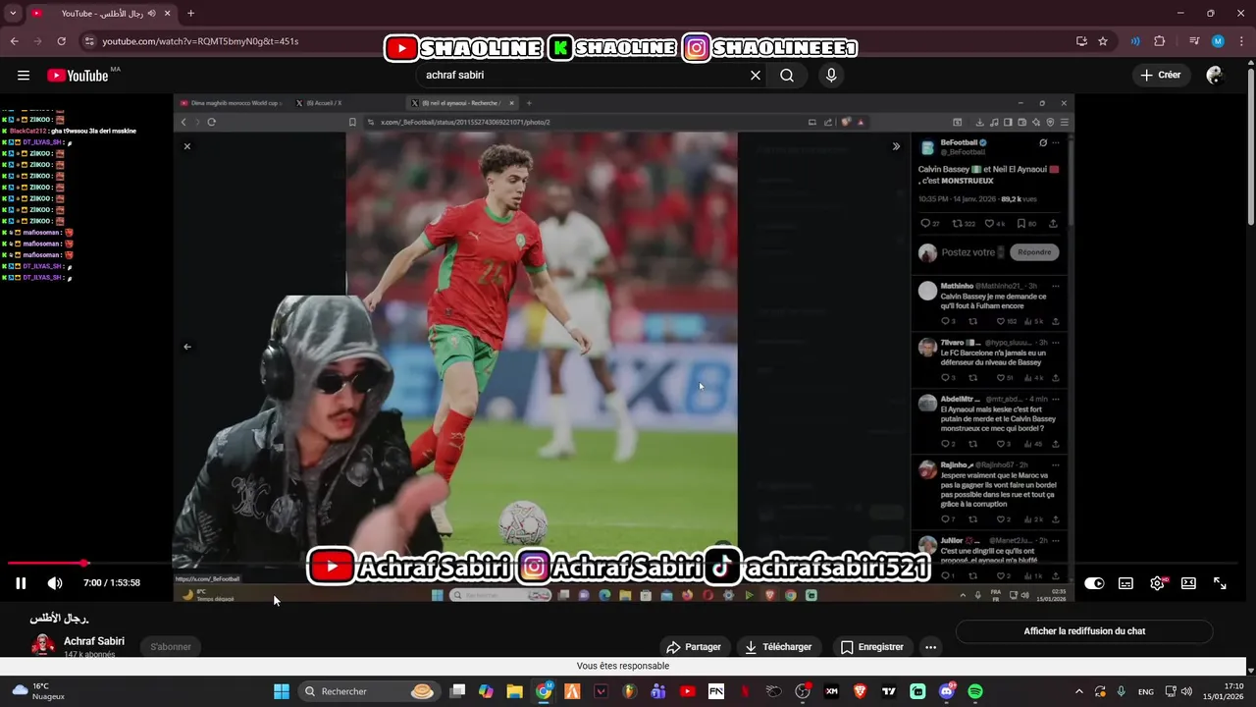Image resolution: width=1256 pixels, height=707 pixels.
Task: Reload the current page
Action: click(x=61, y=41)
